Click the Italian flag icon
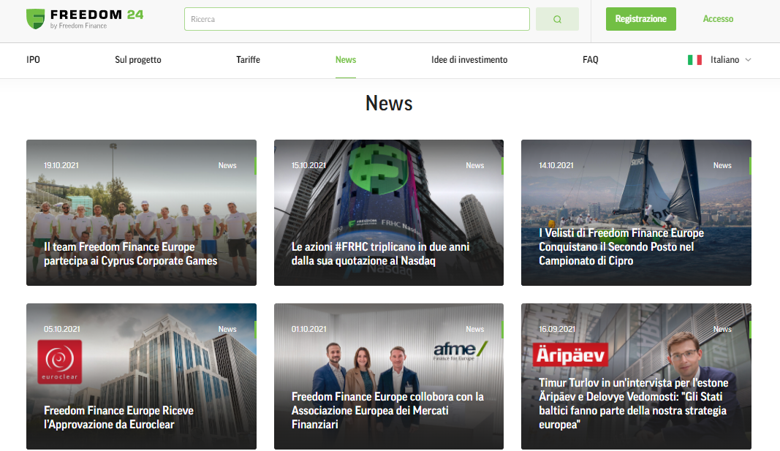 (694, 60)
